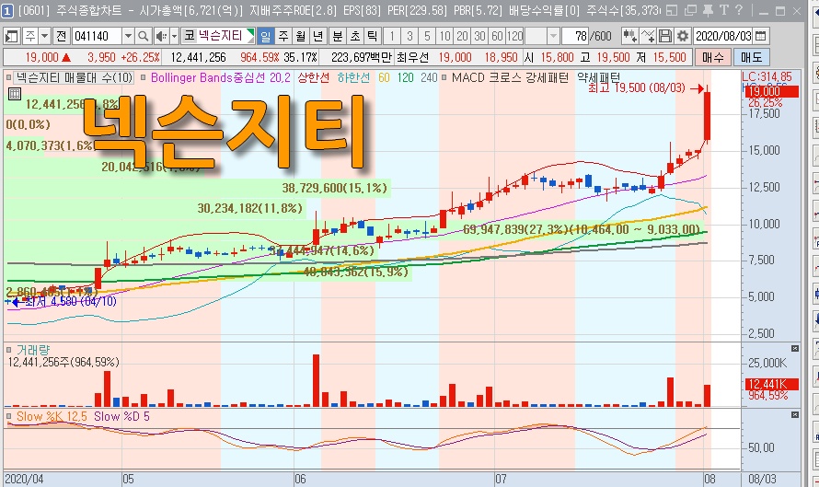819x487 pixels.
Task: Click marker square beside 거래량 label
Action: [9, 350]
